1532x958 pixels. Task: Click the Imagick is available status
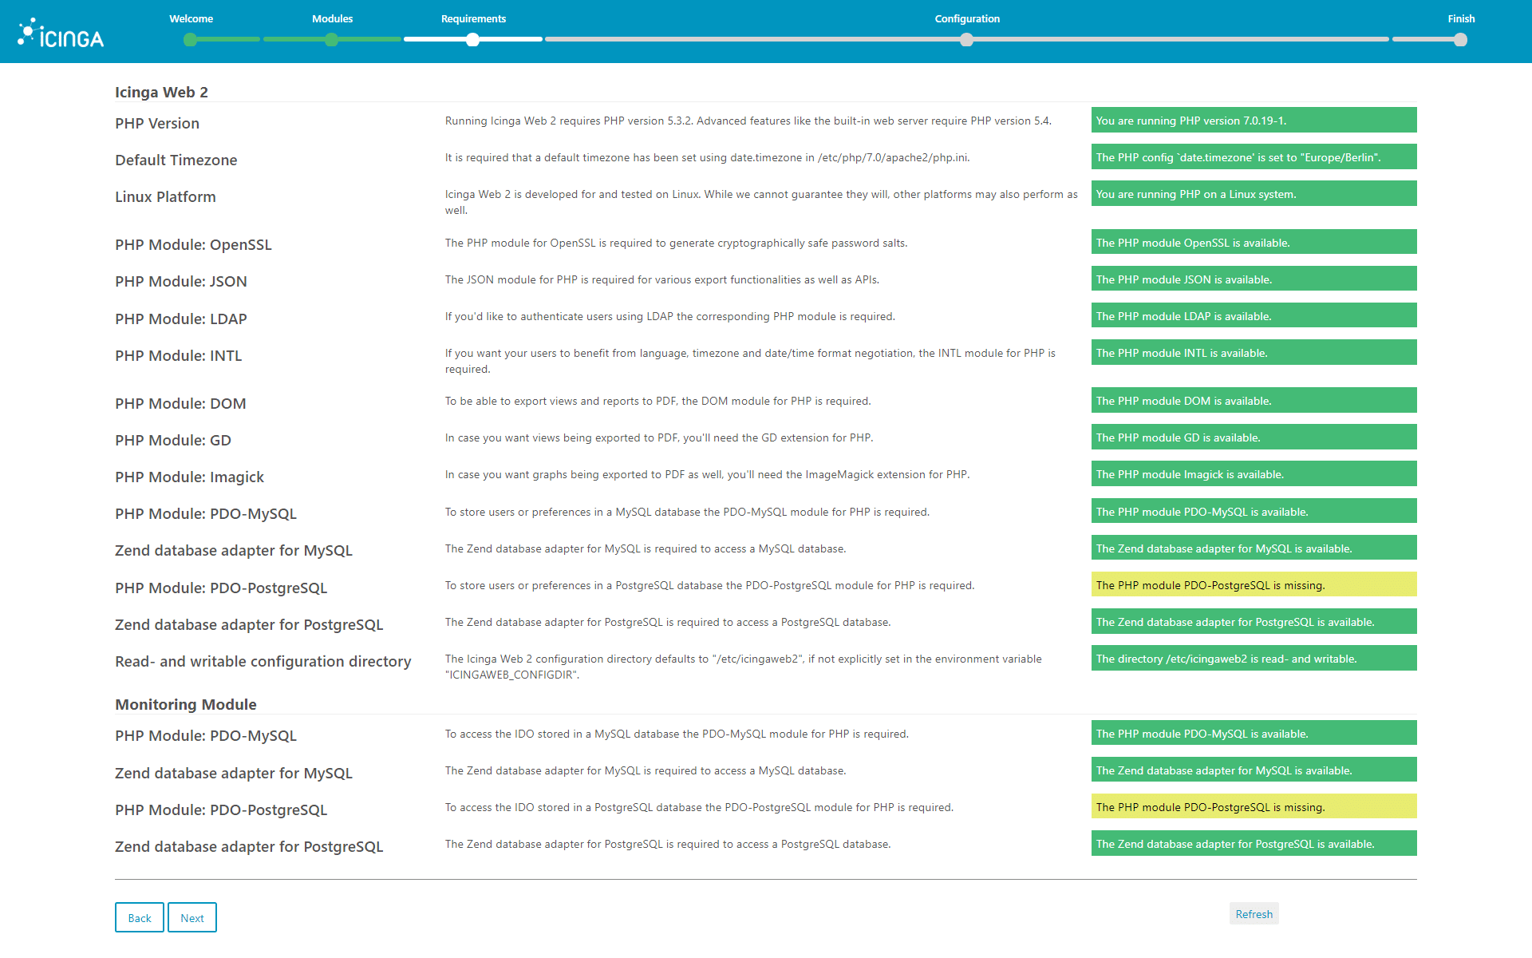(1254, 473)
